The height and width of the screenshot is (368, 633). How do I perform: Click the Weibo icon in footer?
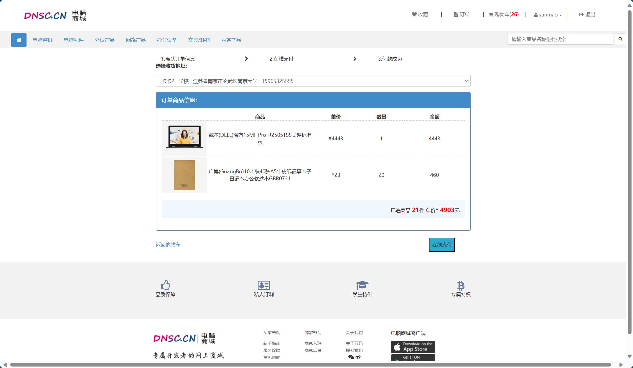[358, 357]
